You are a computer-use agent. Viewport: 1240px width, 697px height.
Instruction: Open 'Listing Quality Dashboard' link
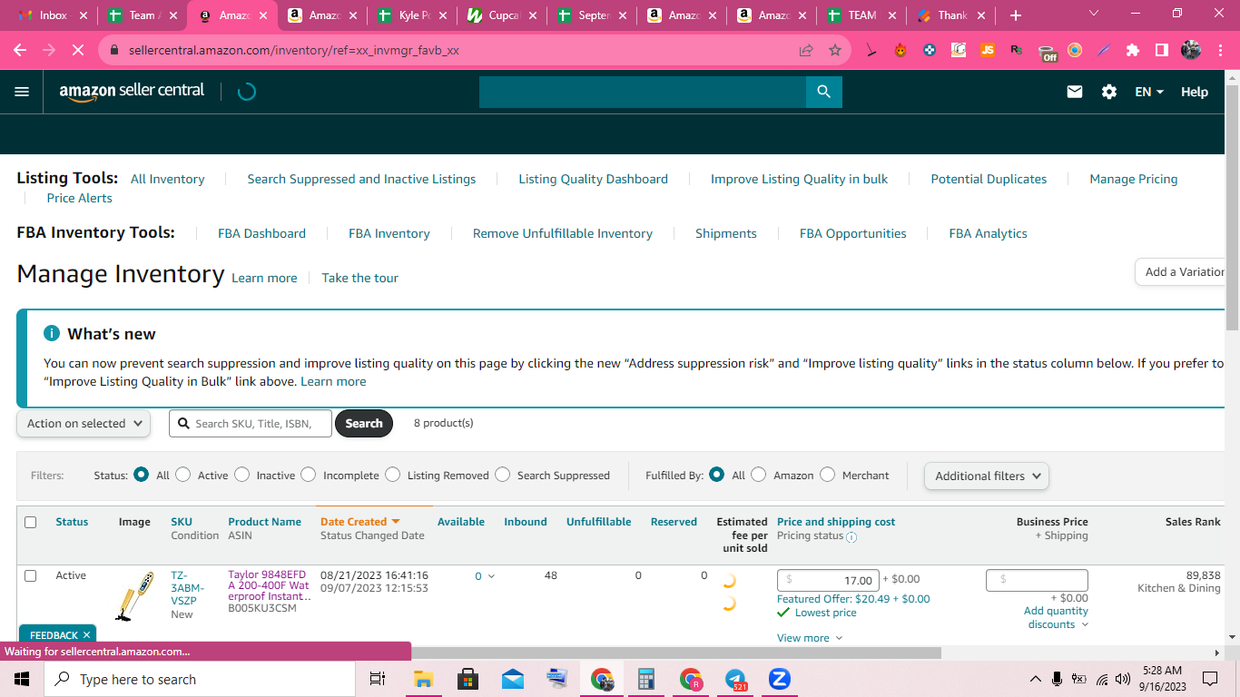point(593,179)
